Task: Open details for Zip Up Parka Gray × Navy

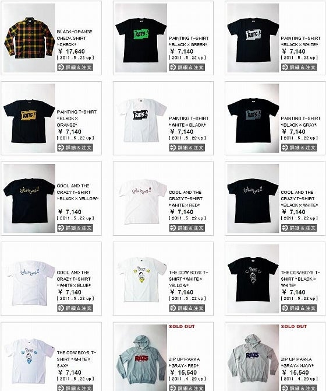Action: [299, 388]
